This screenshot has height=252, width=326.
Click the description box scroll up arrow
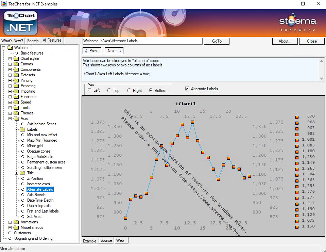pyautogui.click(x=322, y=61)
